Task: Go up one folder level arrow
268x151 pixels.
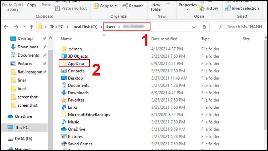Action: tap(31, 27)
